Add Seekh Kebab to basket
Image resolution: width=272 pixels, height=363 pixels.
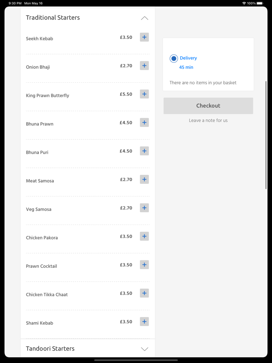coord(144,37)
